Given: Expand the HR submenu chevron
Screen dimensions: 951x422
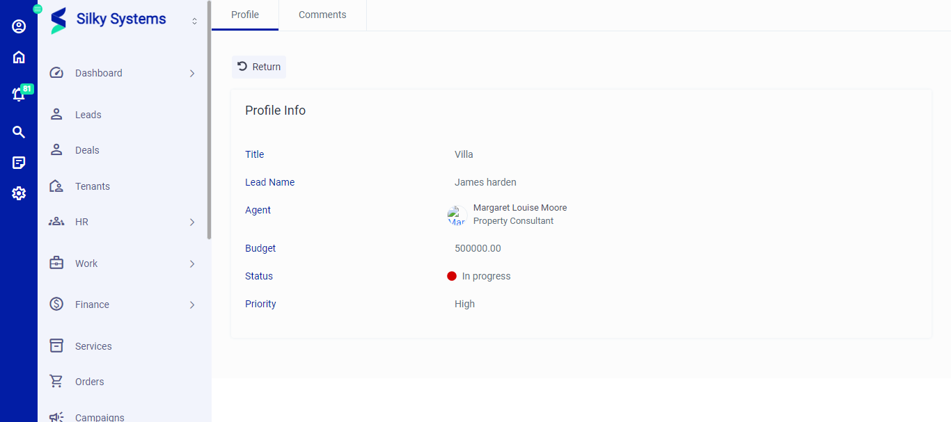Looking at the screenshot, I should click(192, 222).
